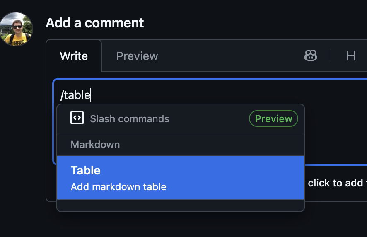Viewport: 367px width, 237px height.
Task: Click the Copilot icon in comment toolbar
Action: (x=310, y=56)
